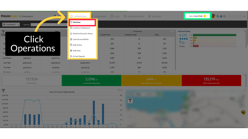Click the Logs menu icon

click(112, 16)
